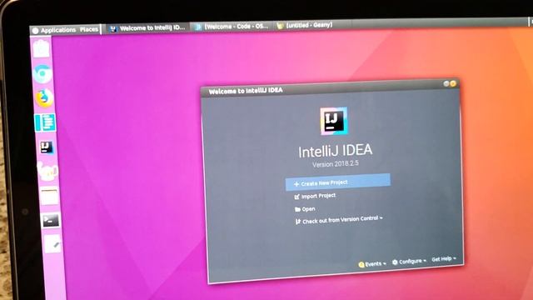
Task: Open the Events dropdown
Action: [x=372, y=264]
